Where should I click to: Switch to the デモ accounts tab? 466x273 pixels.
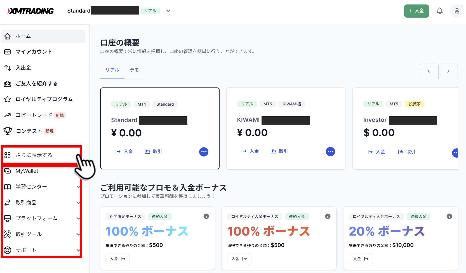pos(134,70)
